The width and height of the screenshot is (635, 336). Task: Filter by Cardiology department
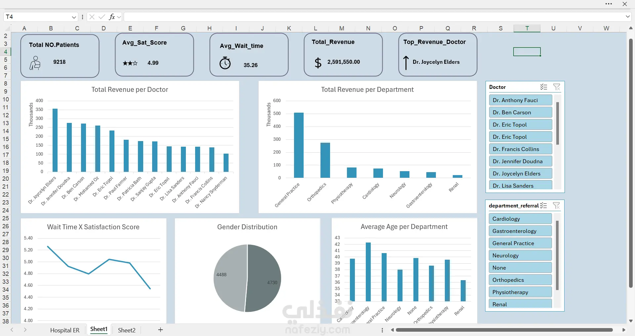coord(520,219)
